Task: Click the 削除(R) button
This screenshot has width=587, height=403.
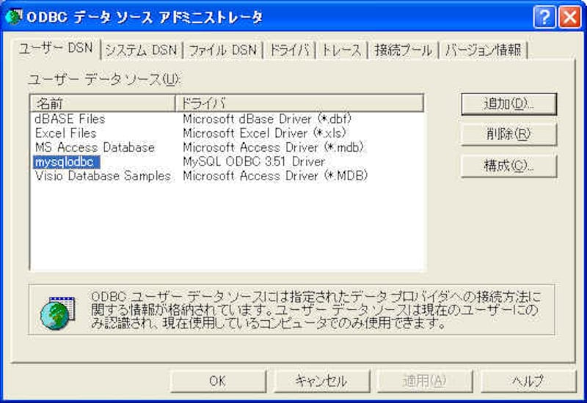Action: [508, 134]
